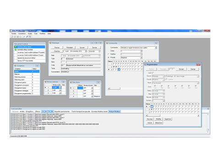Click the Historique window title icon
The image size is (220, 165).
(x=50, y=43)
